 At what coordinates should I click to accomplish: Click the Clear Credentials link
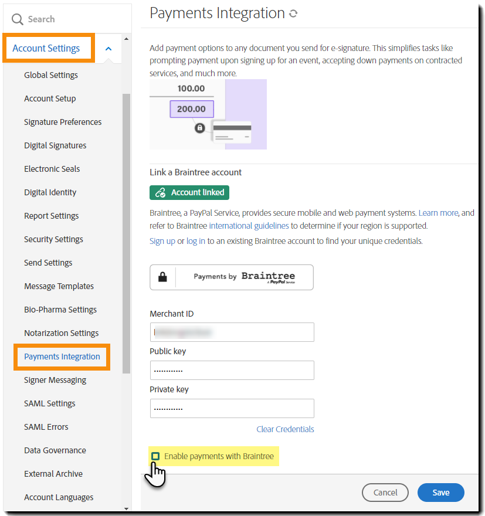285,429
